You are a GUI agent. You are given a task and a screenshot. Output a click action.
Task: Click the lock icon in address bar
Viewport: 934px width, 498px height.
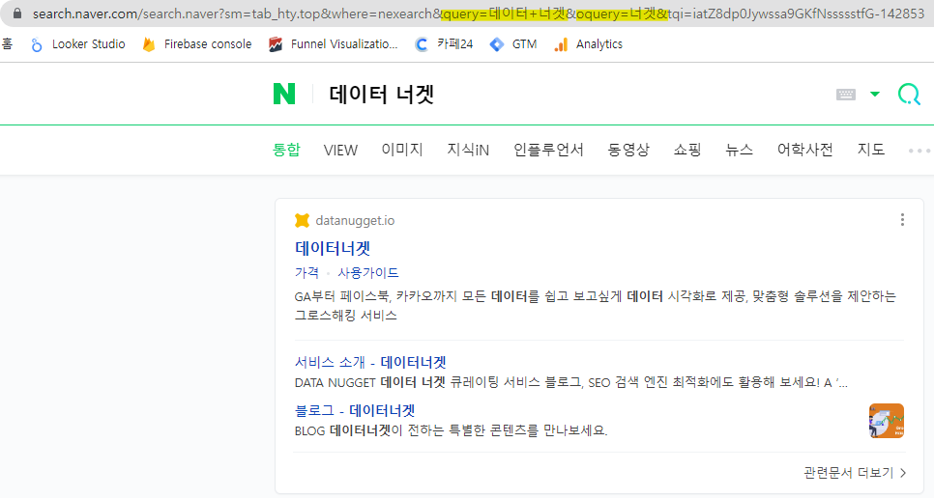click(17, 14)
